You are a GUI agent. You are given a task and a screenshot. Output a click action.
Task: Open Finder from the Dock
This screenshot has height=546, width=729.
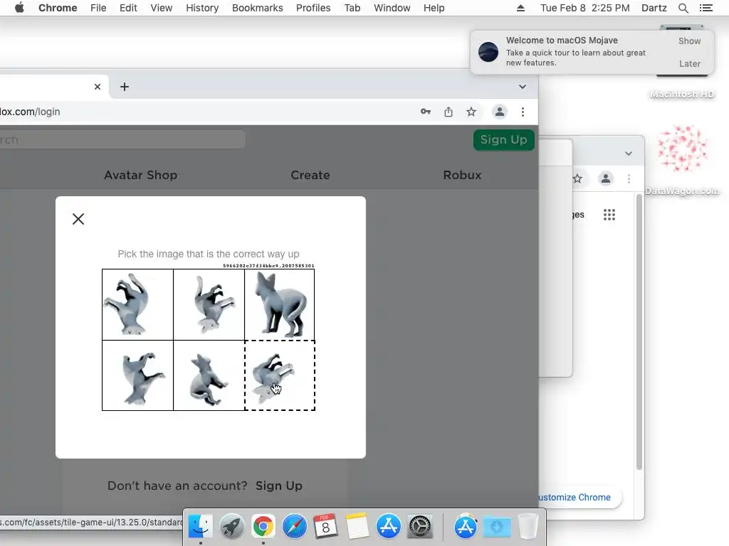[200, 527]
